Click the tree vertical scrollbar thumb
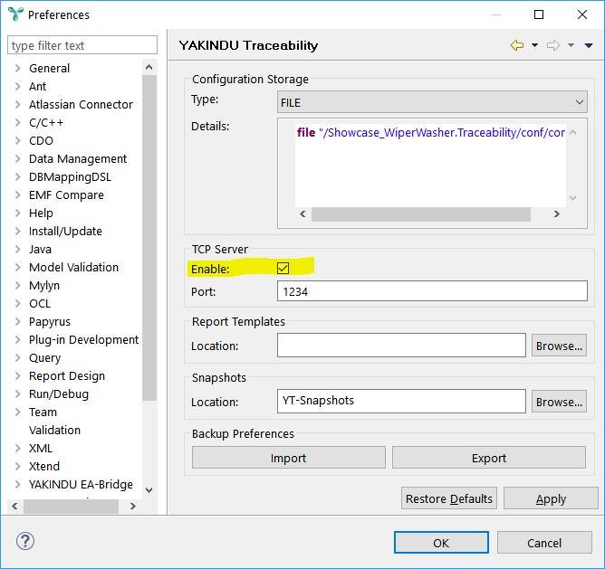Screen dimensions: 605x569 [x=149, y=238]
